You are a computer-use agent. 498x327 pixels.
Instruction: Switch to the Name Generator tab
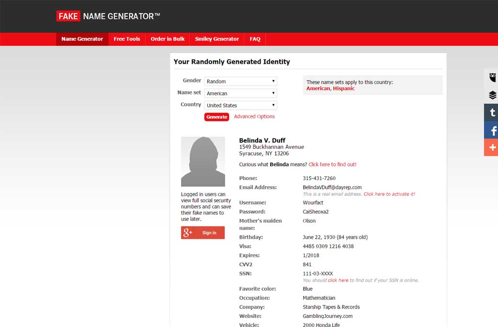point(82,39)
